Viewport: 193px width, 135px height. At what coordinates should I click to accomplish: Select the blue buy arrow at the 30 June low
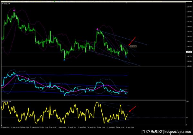click(x=126, y=57)
